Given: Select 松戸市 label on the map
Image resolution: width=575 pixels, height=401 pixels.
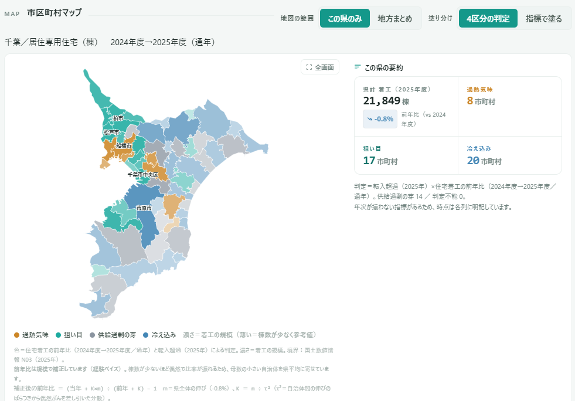Looking at the screenshot, I should 111,132.
